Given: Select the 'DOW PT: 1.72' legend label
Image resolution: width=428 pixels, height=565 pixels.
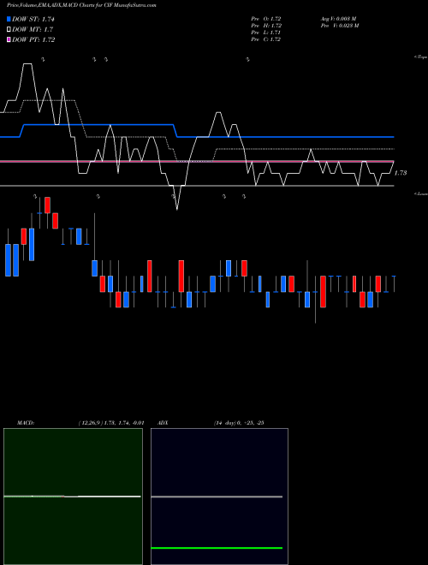Looking at the screenshot, I should point(33,39).
